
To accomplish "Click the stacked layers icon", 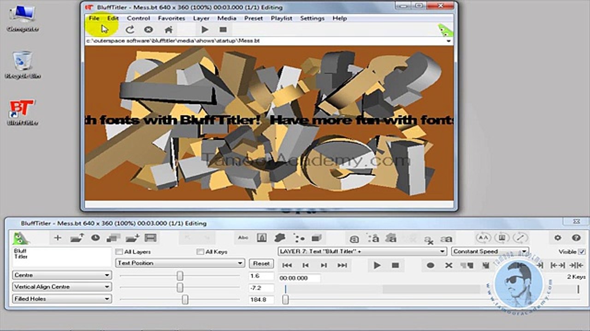I will [113, 238].
